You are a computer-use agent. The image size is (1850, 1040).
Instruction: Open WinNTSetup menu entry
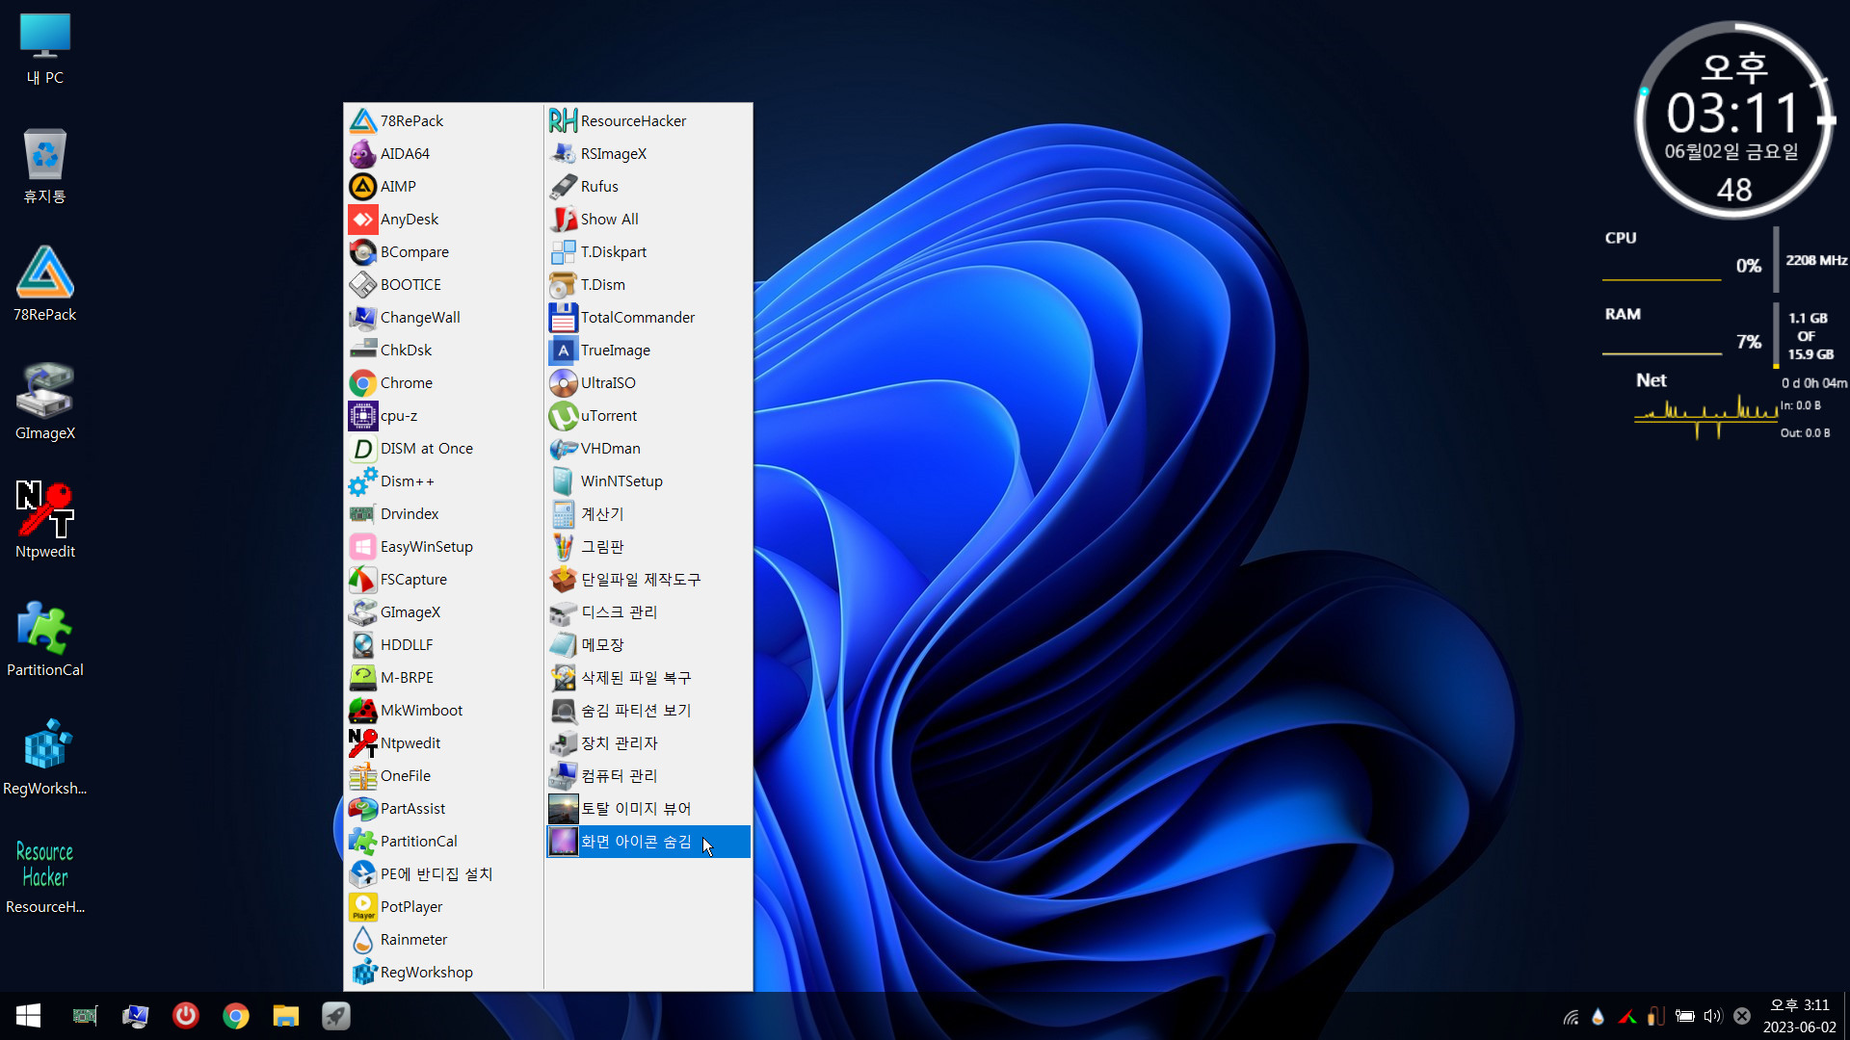648,481
